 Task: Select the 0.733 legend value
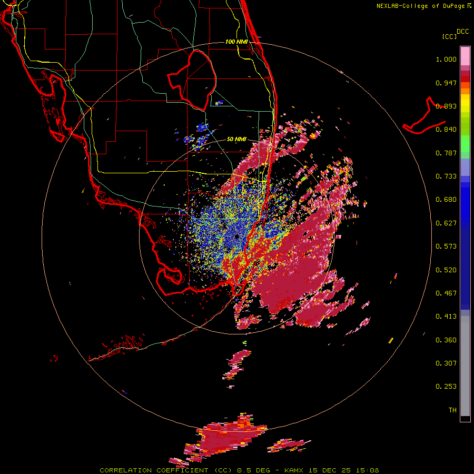click(446, 176)
